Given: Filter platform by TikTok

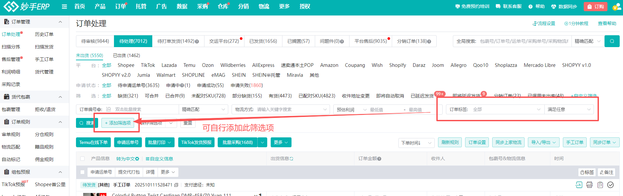Looking at the screenshot, I should 148,65.
